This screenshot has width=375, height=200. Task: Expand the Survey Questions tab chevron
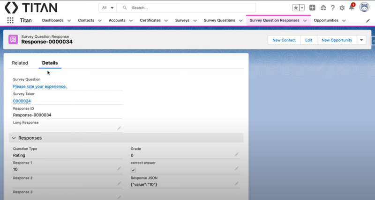click(x=240, y=21)
